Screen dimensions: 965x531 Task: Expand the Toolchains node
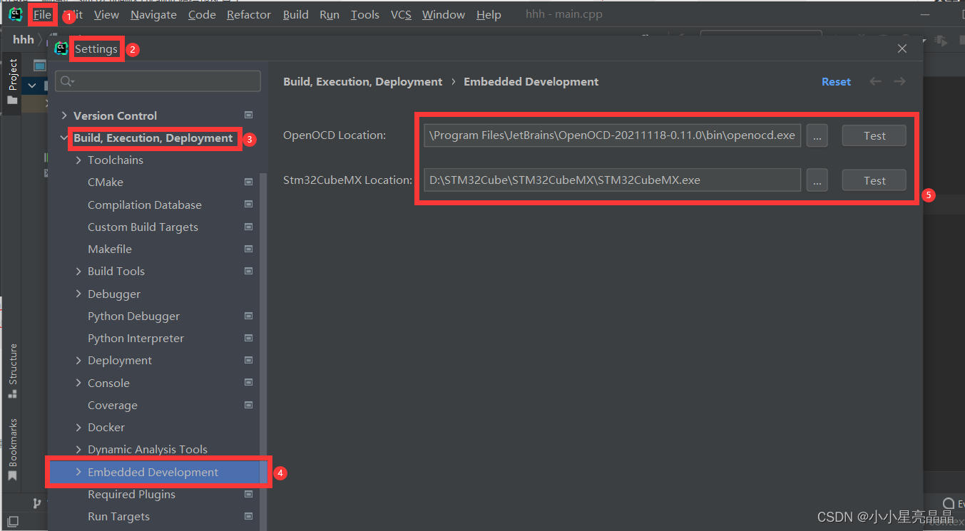(78, 160)
